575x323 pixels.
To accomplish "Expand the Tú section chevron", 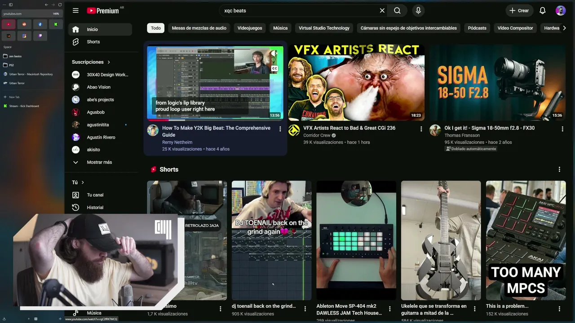I will point(83,182).
